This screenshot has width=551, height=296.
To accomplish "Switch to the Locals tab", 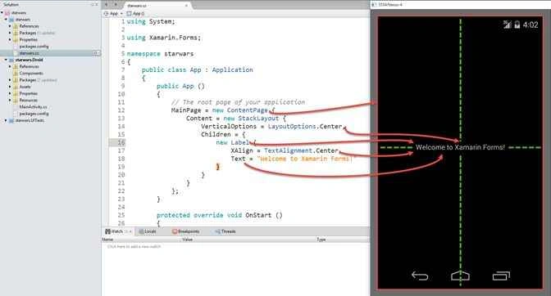I will coord(148,231).
